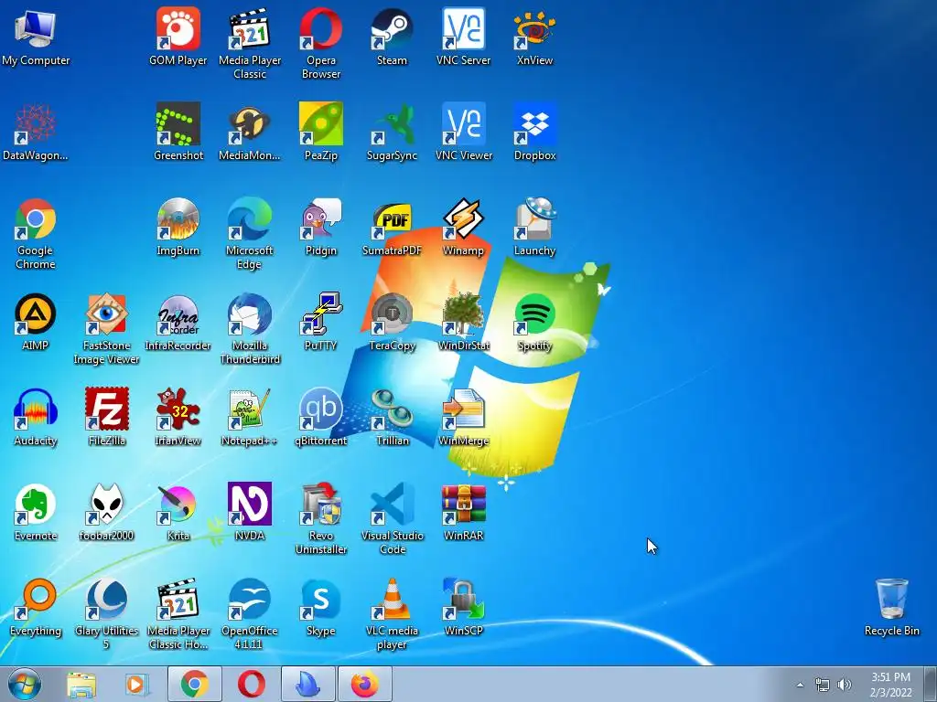Click the taskbar clock showing 3:51 PM
Screen dimensions: 937x702
tap(890, 685)
